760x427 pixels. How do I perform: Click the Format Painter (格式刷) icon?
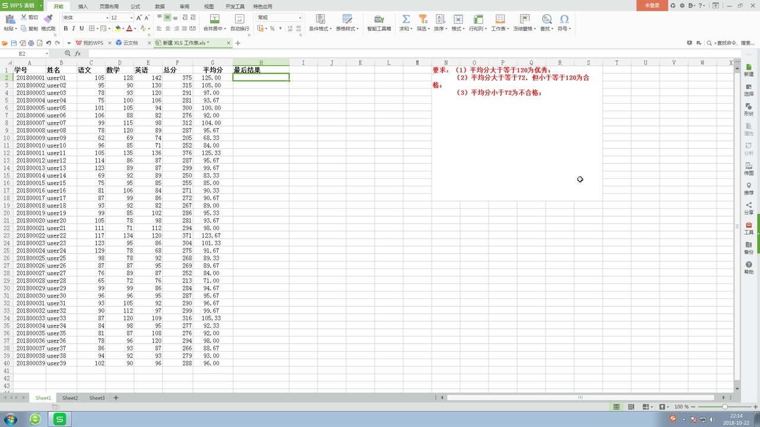pos(49,18)
